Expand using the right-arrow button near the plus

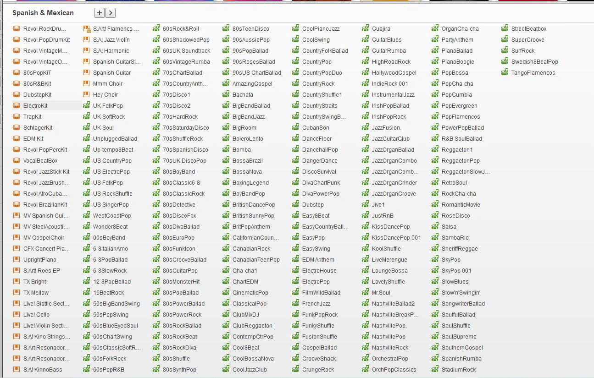(111, 13)
